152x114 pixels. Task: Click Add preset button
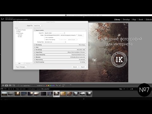point(19,63)
